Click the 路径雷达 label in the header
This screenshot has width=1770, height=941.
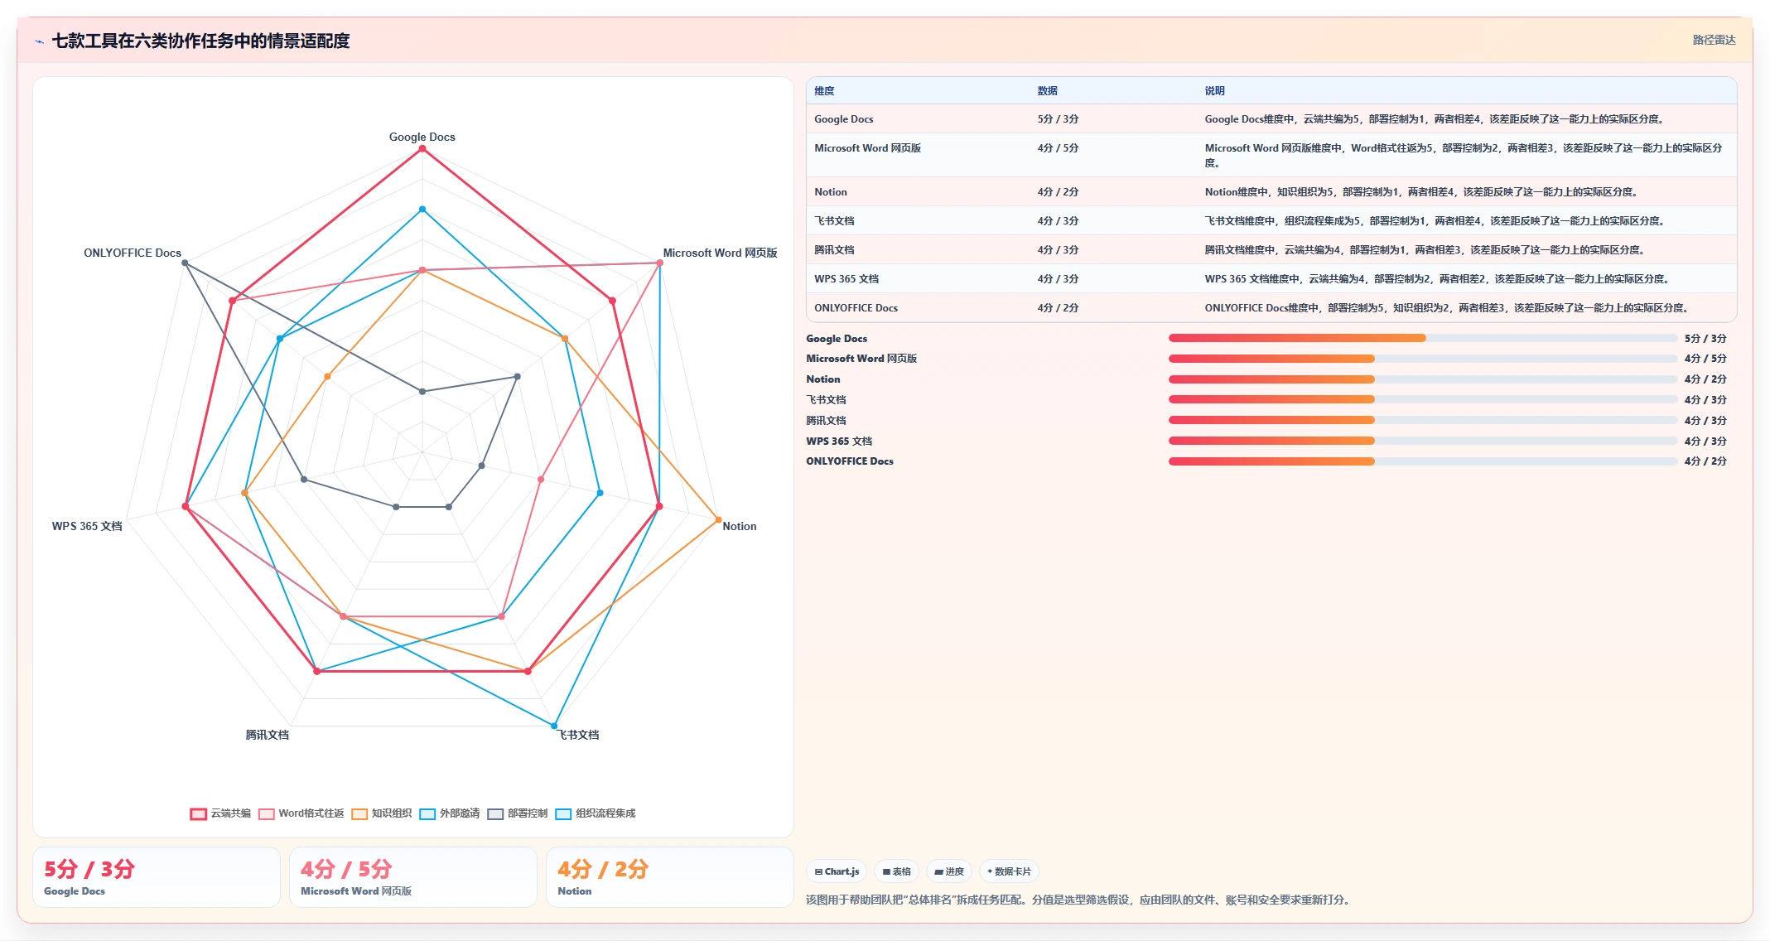click(x=1714, y=40)
